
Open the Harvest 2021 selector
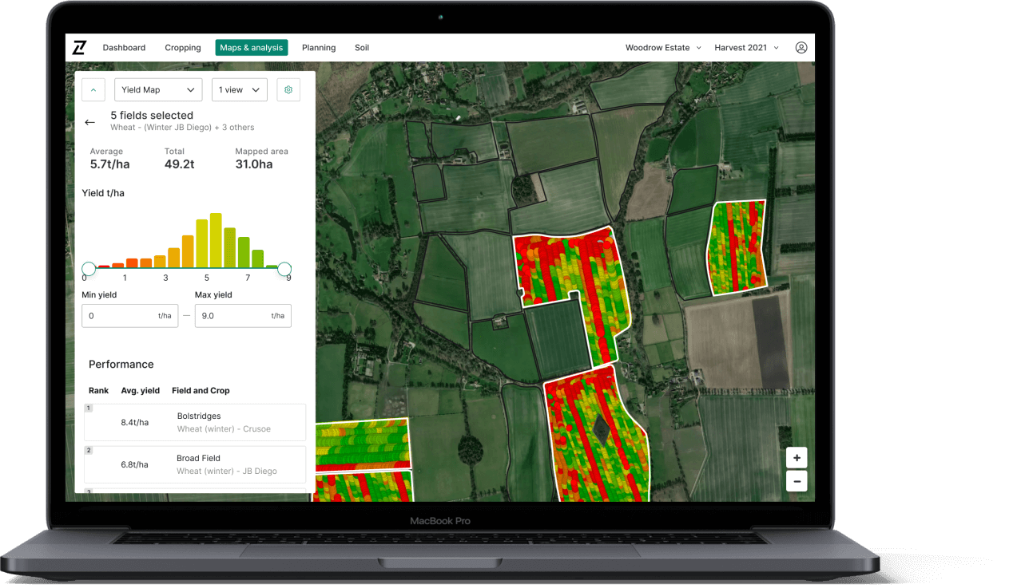coord(743,47)
